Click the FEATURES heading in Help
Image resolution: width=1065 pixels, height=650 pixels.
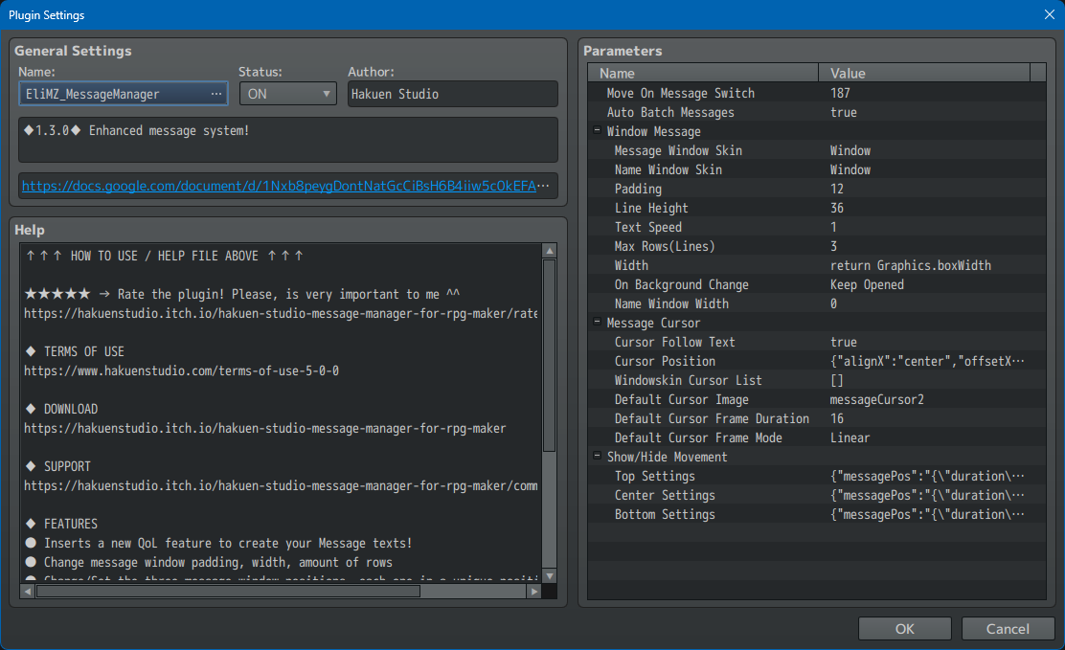(71, 524)
